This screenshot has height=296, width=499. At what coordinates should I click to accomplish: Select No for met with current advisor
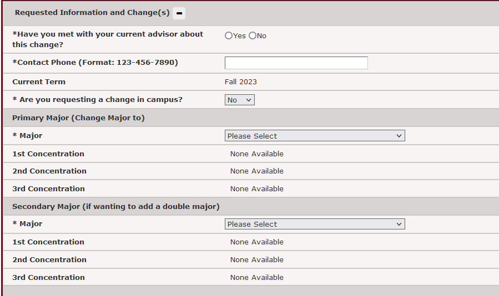pos(253,35)
